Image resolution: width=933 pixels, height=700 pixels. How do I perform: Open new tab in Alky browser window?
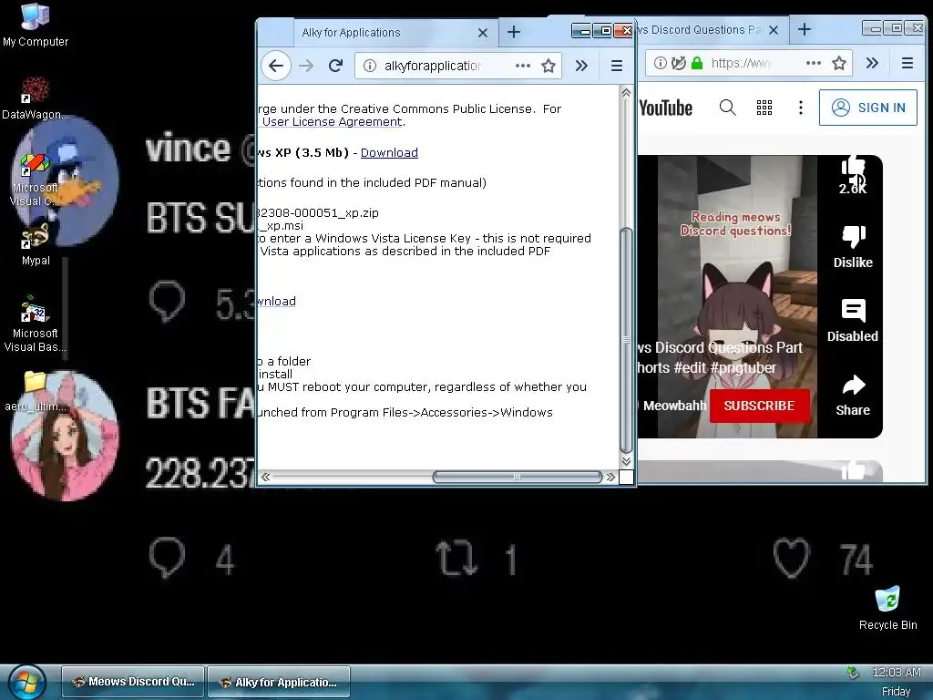coord(514,32)
